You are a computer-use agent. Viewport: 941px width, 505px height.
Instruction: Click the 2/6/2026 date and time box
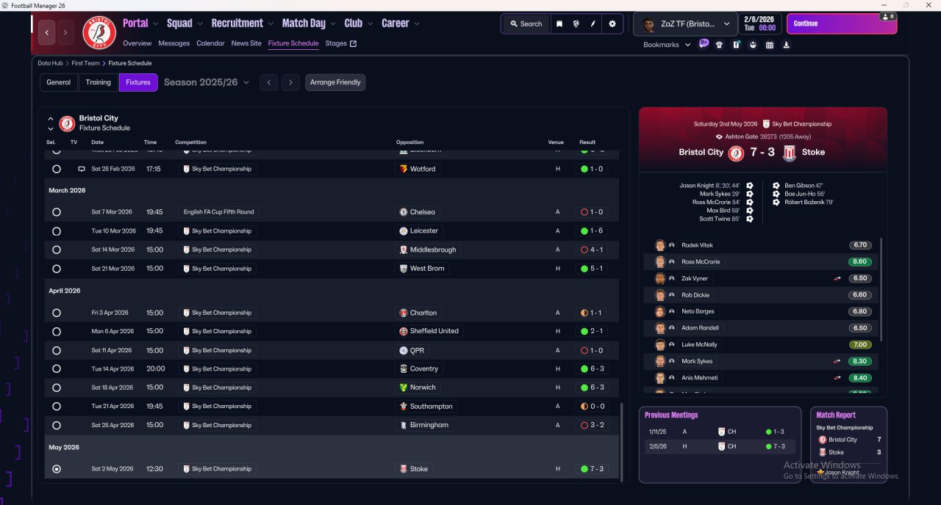click(x=759, y=23)
